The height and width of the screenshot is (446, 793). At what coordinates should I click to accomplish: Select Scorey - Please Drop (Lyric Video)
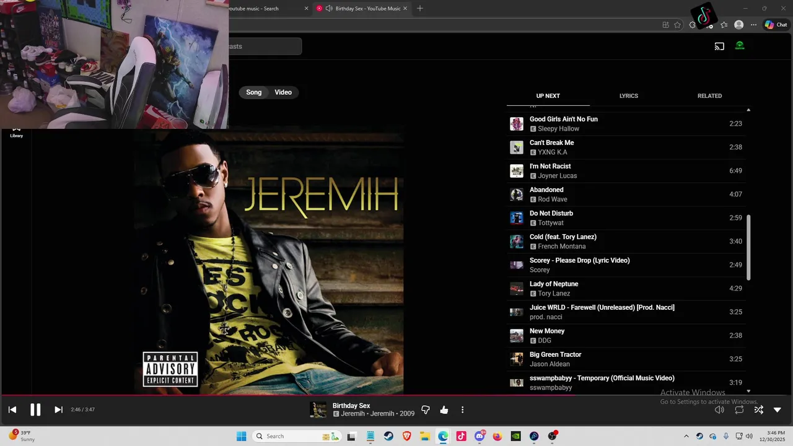(627, 265)
